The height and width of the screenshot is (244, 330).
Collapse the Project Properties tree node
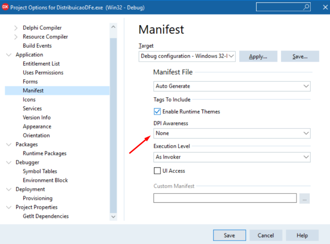[x=9, y=207]
